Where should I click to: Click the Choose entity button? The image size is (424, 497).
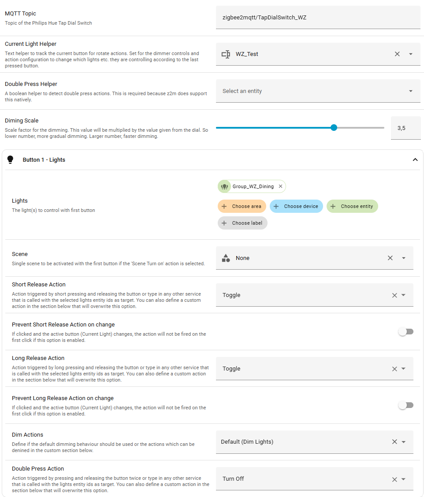(x=352, y=206)
